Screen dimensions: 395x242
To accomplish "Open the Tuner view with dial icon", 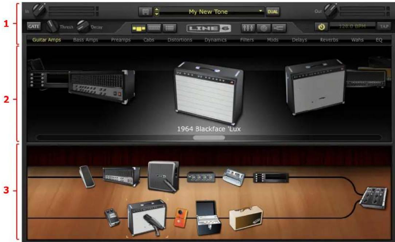I will (x=263, y=28).
